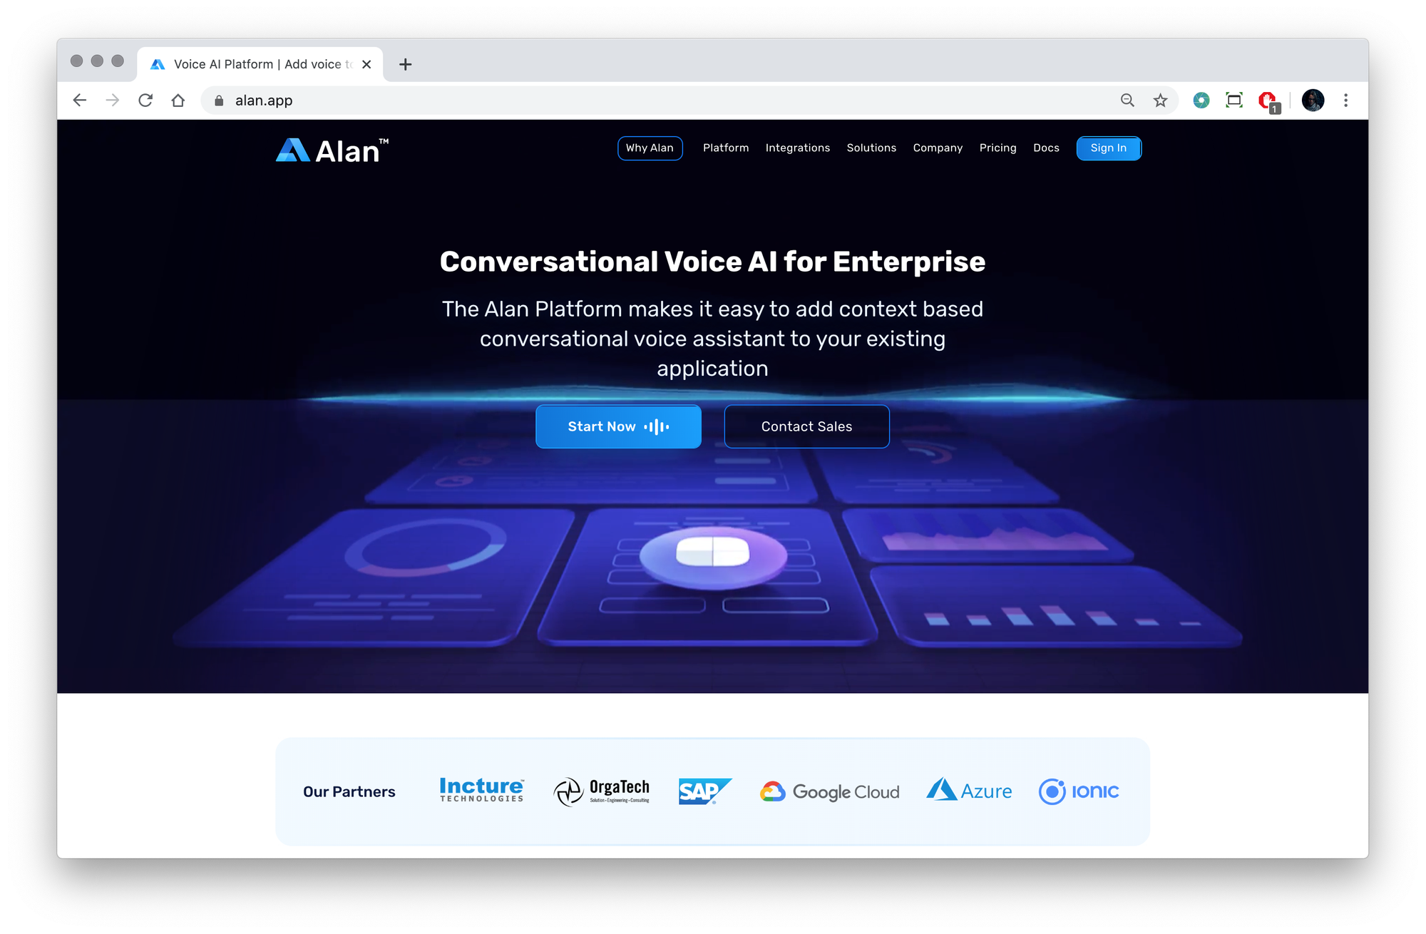Image resolution: width=1426 pixels, height=934 pixels.
Task: Click the SAP partner logo
Action: click(704, 790)
